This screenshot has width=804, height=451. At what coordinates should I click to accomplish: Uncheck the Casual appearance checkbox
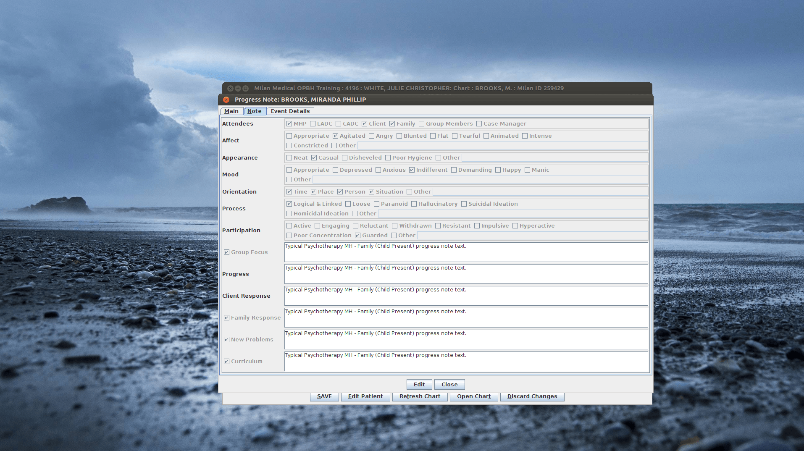click(314, 157)
